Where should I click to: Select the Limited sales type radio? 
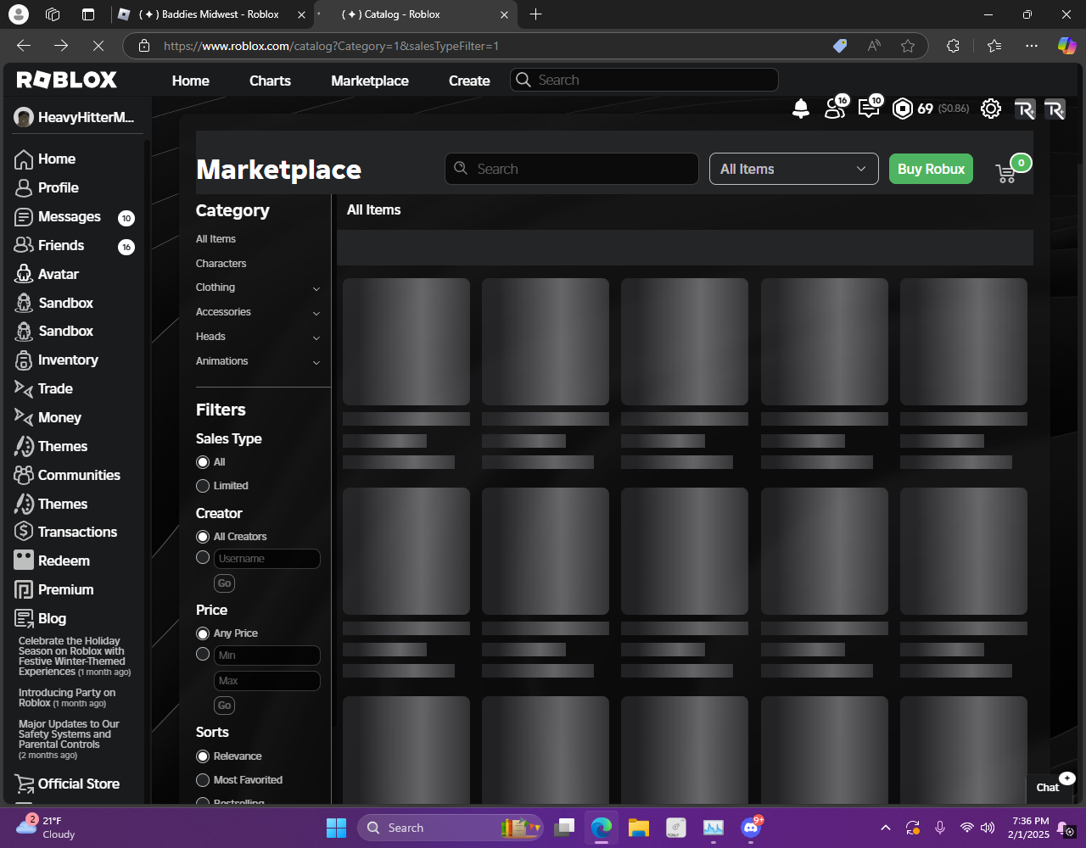[203, 486]
